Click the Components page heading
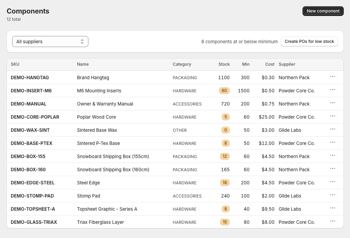 pos(28,11)
